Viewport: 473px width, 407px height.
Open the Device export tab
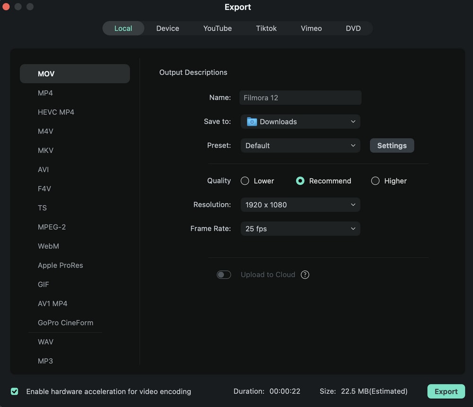pyautogui.click(x=167, y=28)
